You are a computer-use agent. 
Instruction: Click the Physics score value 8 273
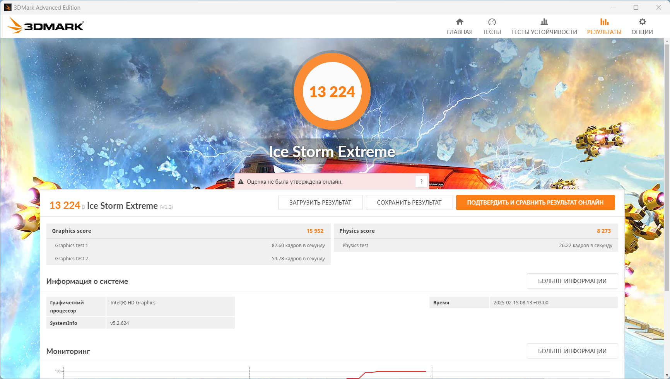click(603, 231)
